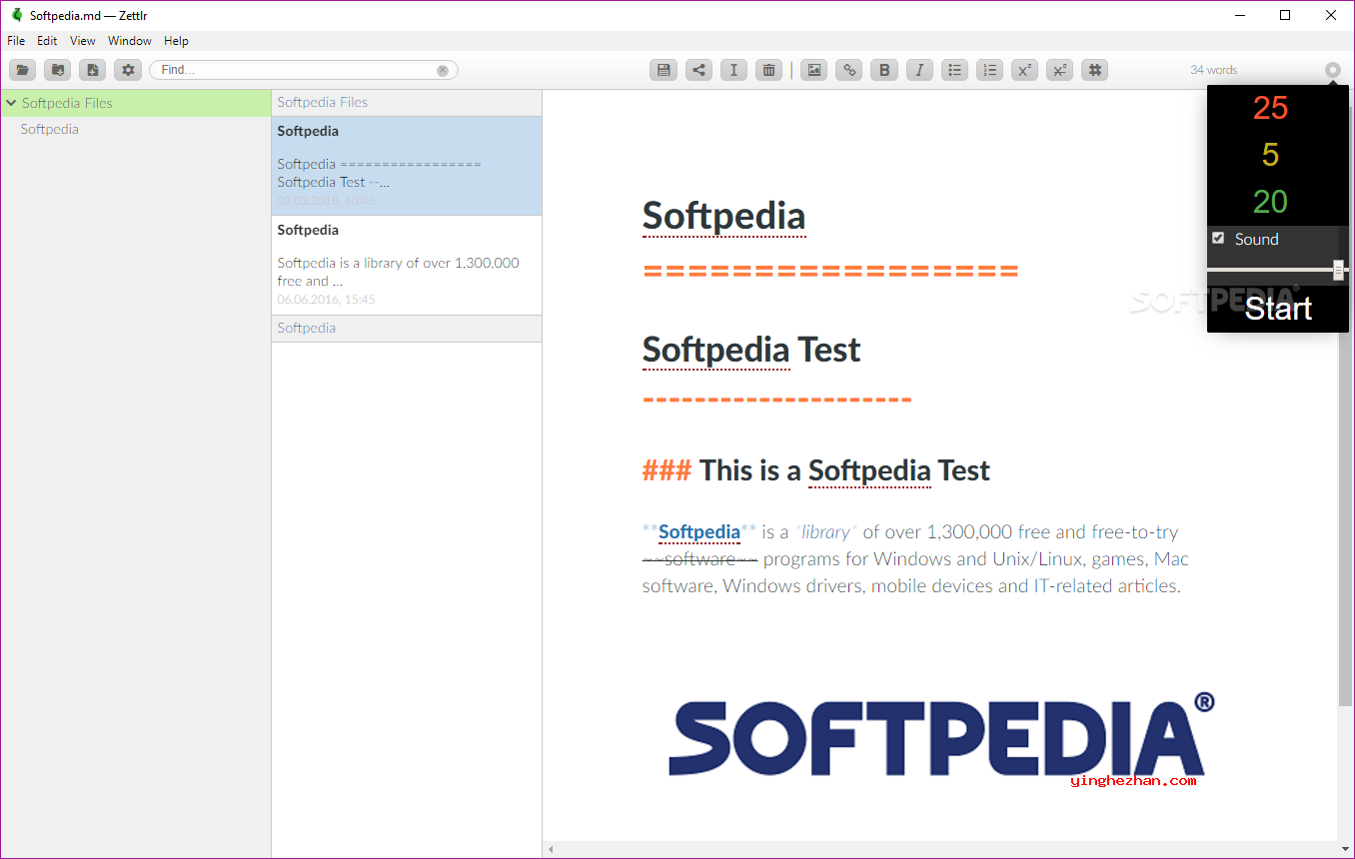Image resolution: width=1355 pixels, height=859 pixels.
Task: Open a directory with the folder icon
Action: tap(23, 70)
